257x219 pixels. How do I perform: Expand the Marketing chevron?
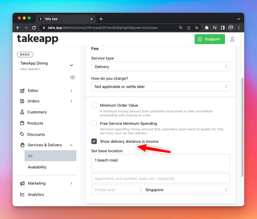[71, 183]
